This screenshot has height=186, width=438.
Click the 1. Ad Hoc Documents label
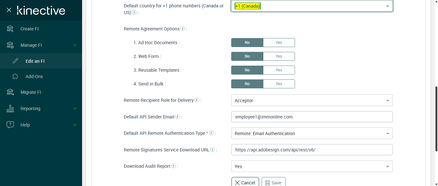156,43
